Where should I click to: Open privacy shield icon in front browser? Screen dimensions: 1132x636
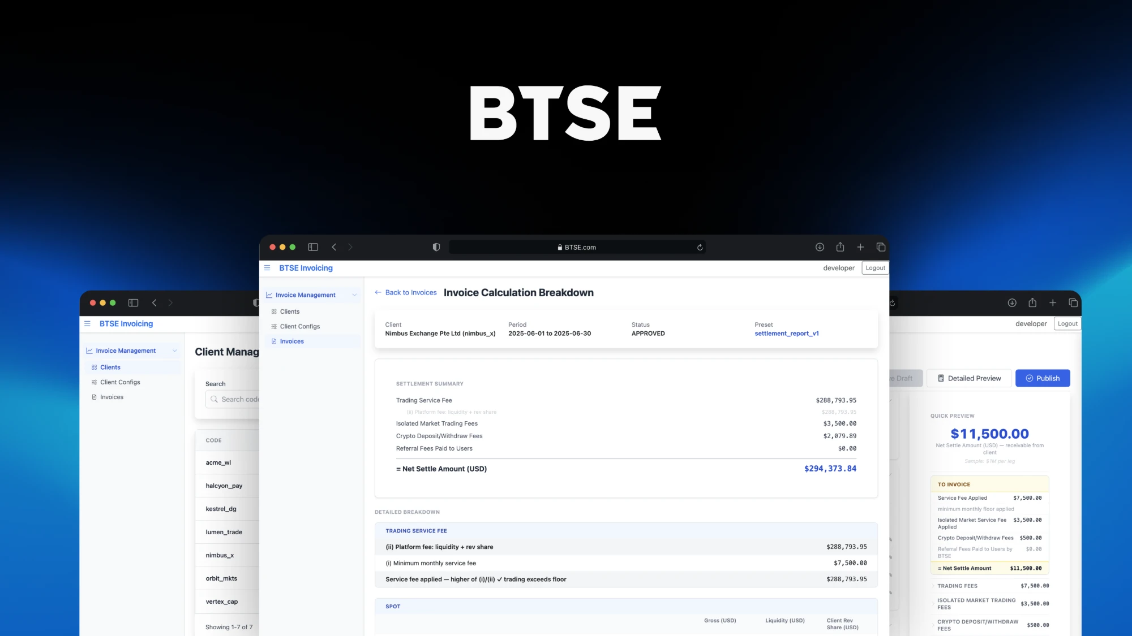436,247
